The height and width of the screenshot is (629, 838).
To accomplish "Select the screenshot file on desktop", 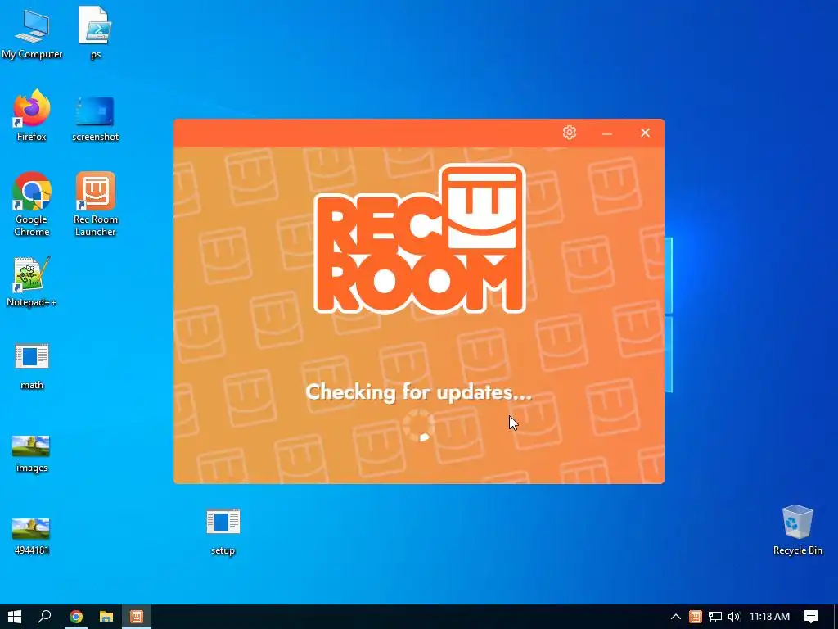I will click(95, 118).
